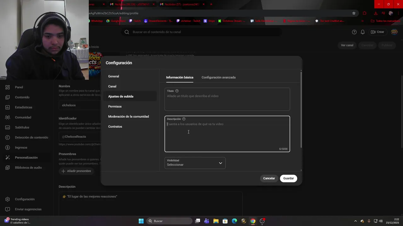Open Microsoft Edge from the taskbar
This screenshot has width=403, height=226.
coord(234,221)
